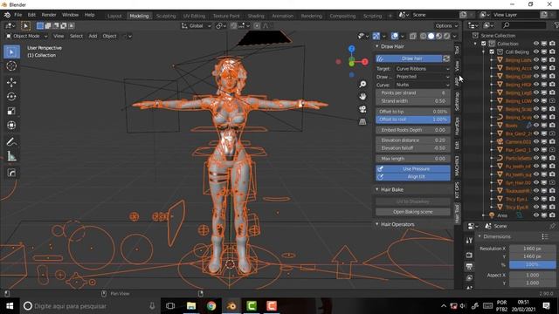Screen dimensions: 559x314
Task: Open the Select menu in the viewport header
Action: click(x=76, y=36)
